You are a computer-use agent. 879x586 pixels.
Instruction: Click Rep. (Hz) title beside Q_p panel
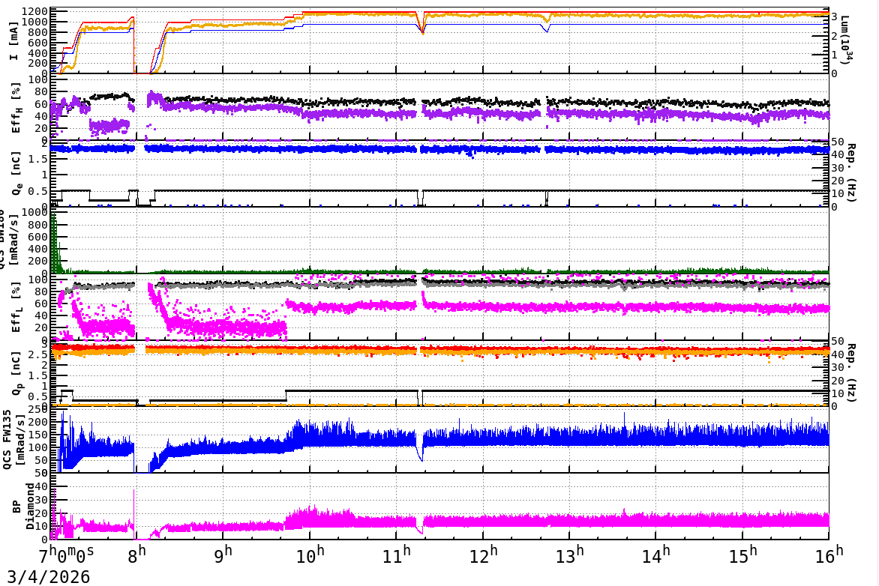pyautogui.click(x=851, y=373)
